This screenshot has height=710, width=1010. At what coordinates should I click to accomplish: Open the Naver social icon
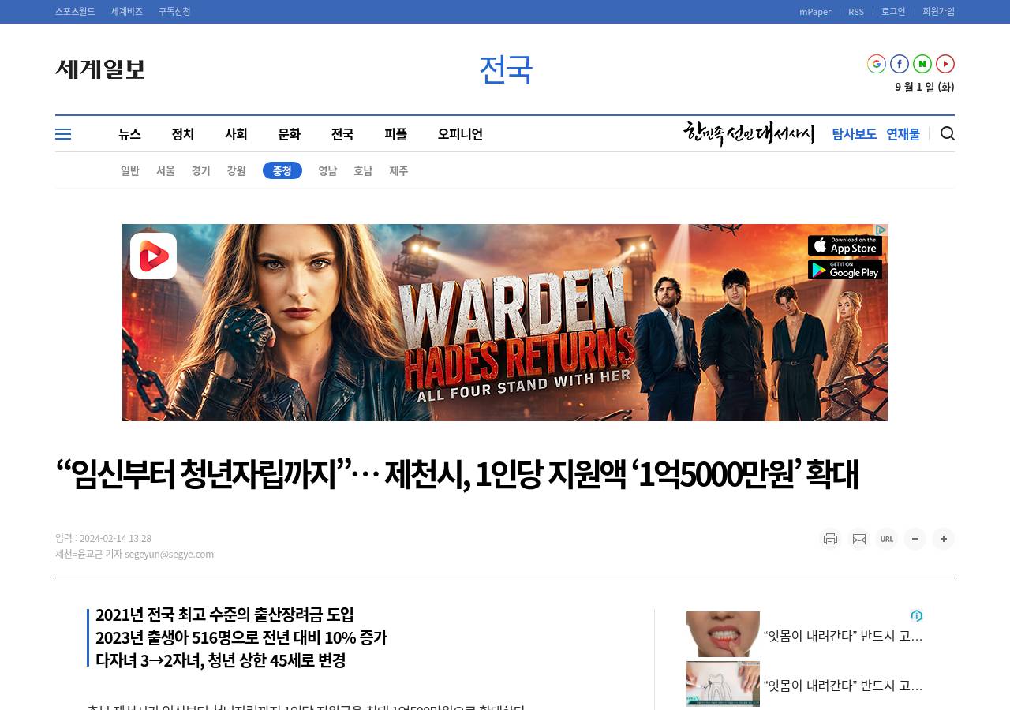point(922,64)
